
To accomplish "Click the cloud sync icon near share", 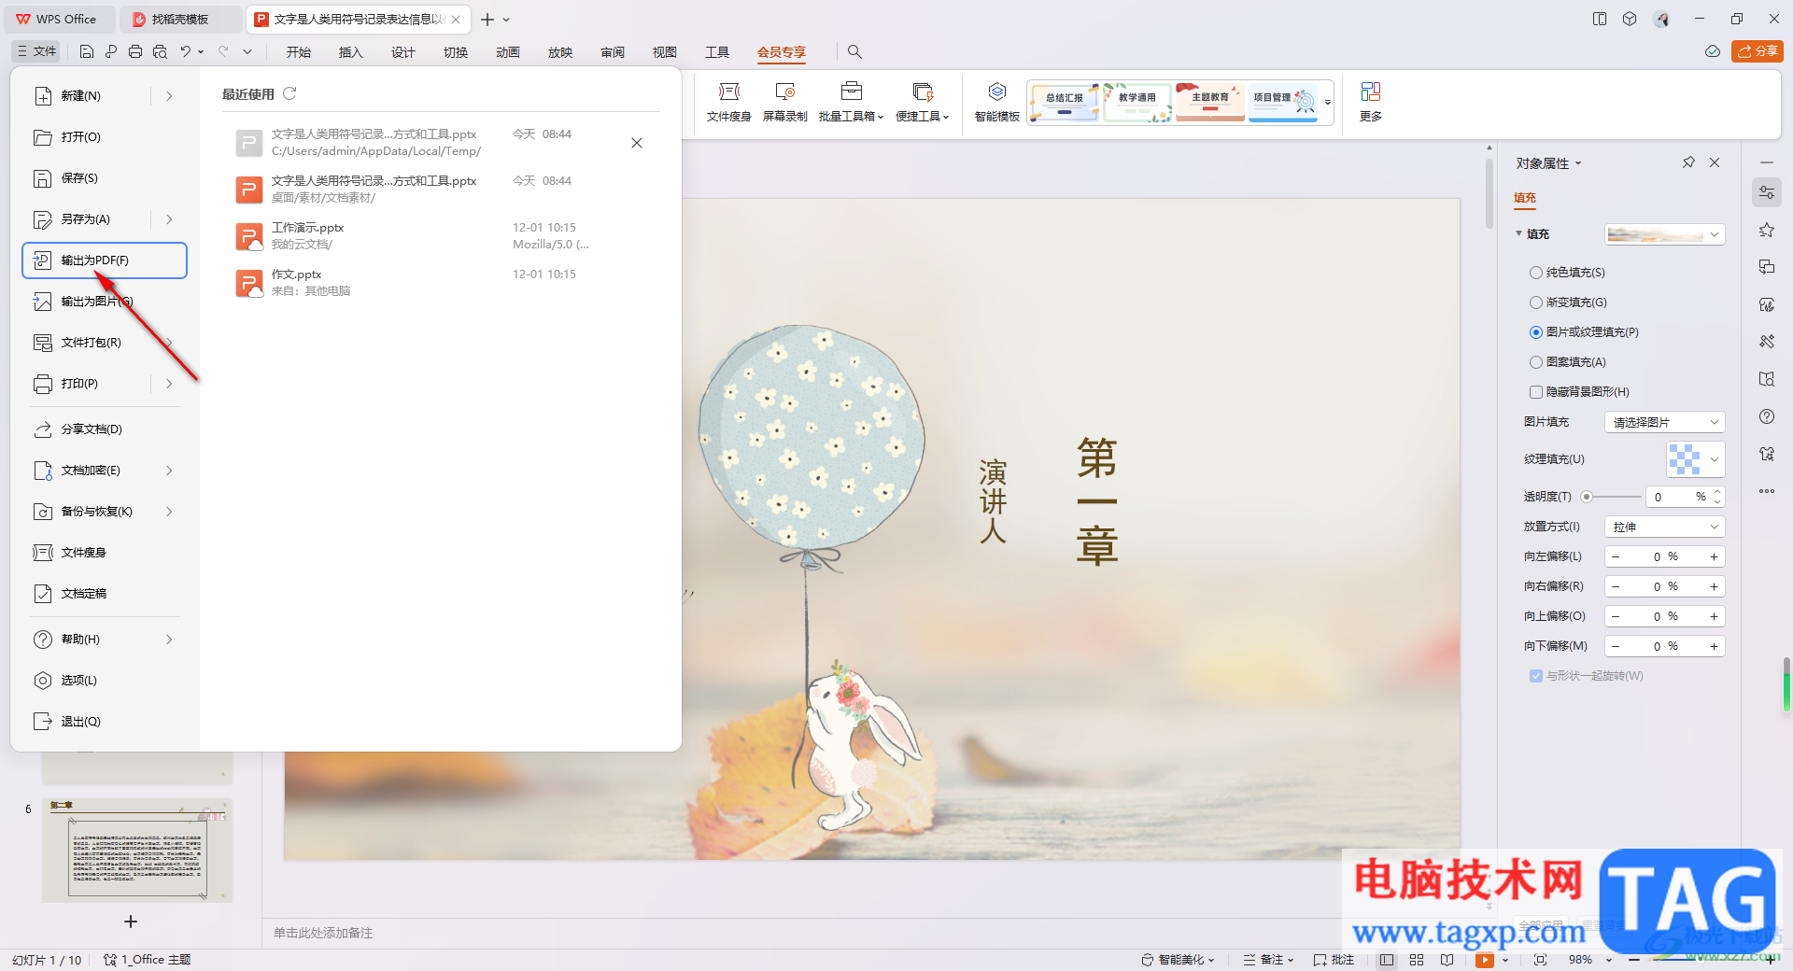I will [x=1712, y=51].
